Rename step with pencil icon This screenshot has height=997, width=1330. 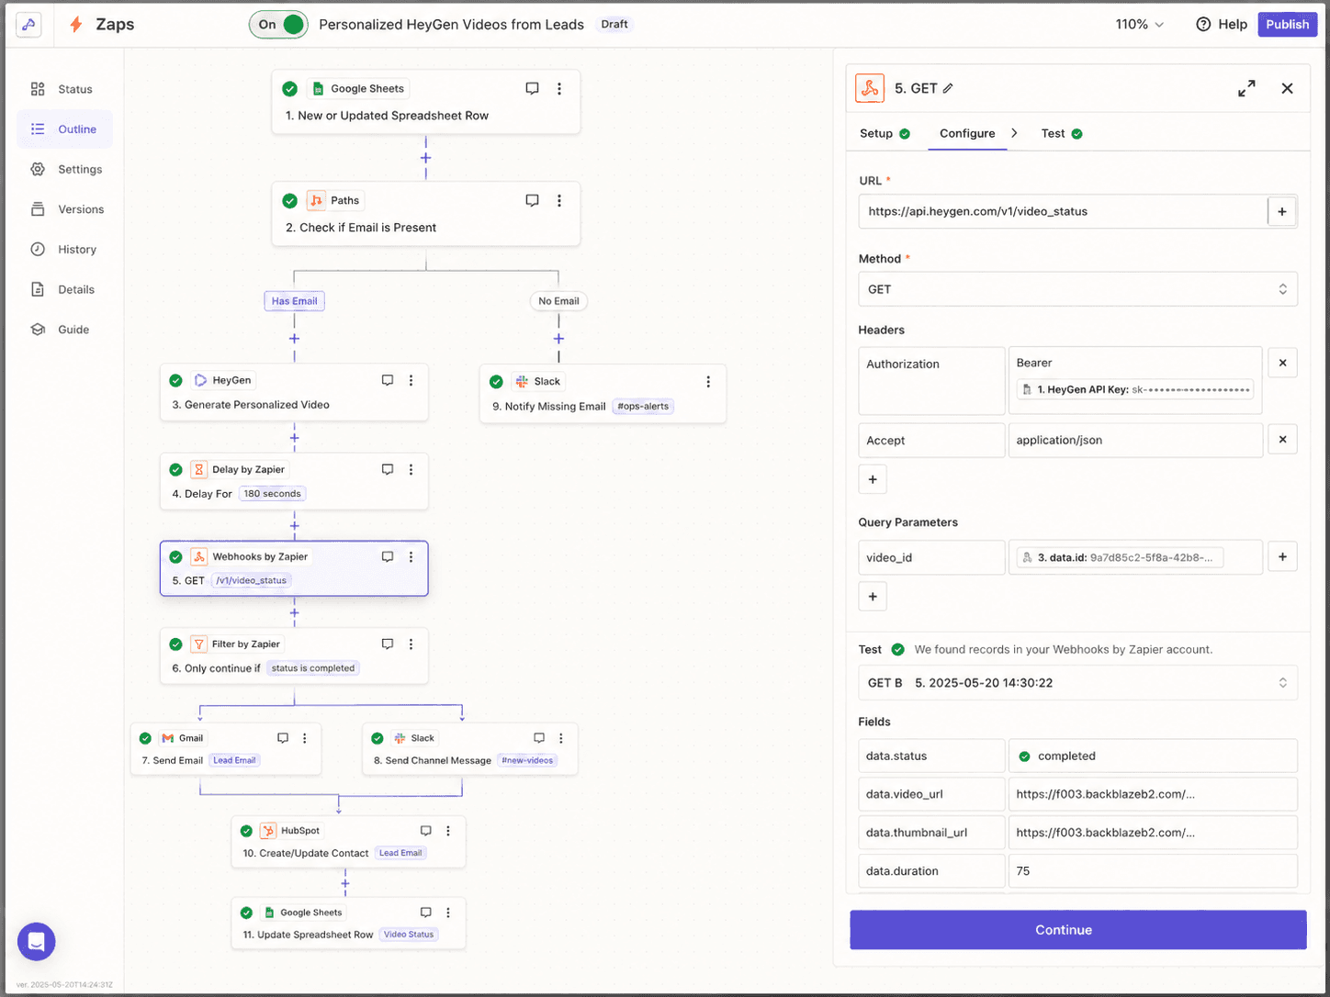[948, 89]
